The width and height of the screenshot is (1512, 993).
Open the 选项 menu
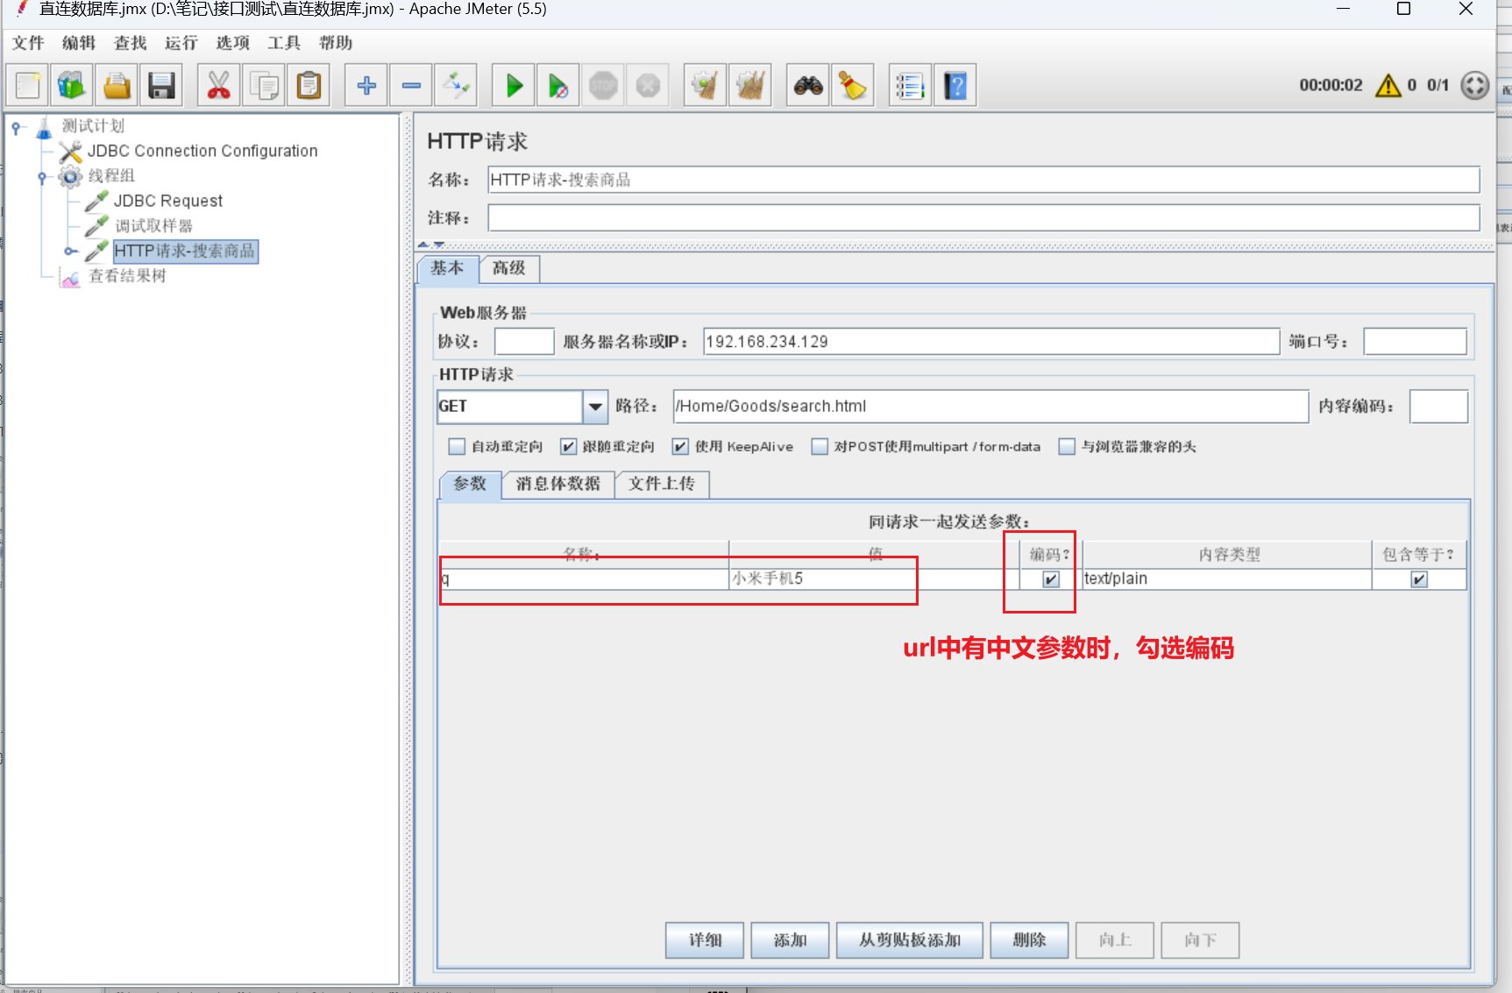click(x=233, y=43)
